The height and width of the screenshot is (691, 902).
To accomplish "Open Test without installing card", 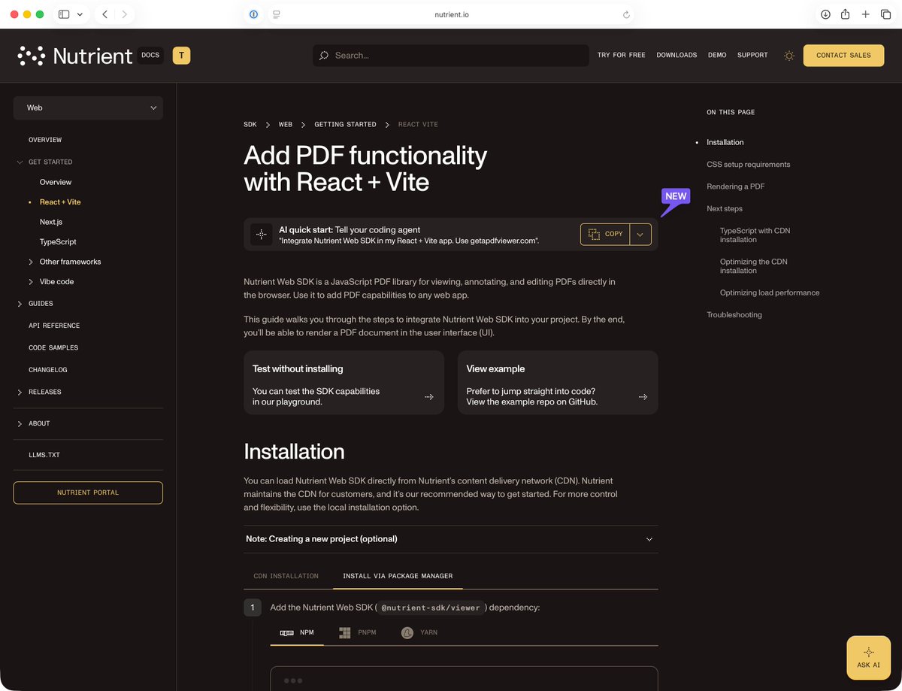I will coord(344,383).
